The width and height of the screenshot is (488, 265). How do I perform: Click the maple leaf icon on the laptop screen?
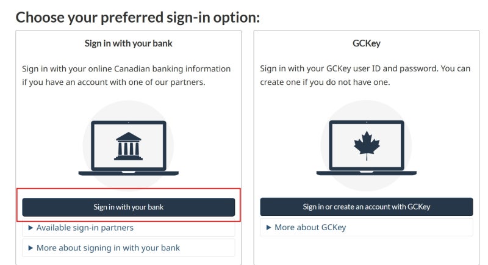coord(367,145)
